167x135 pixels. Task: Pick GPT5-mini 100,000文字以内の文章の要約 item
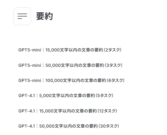[72, 80]
